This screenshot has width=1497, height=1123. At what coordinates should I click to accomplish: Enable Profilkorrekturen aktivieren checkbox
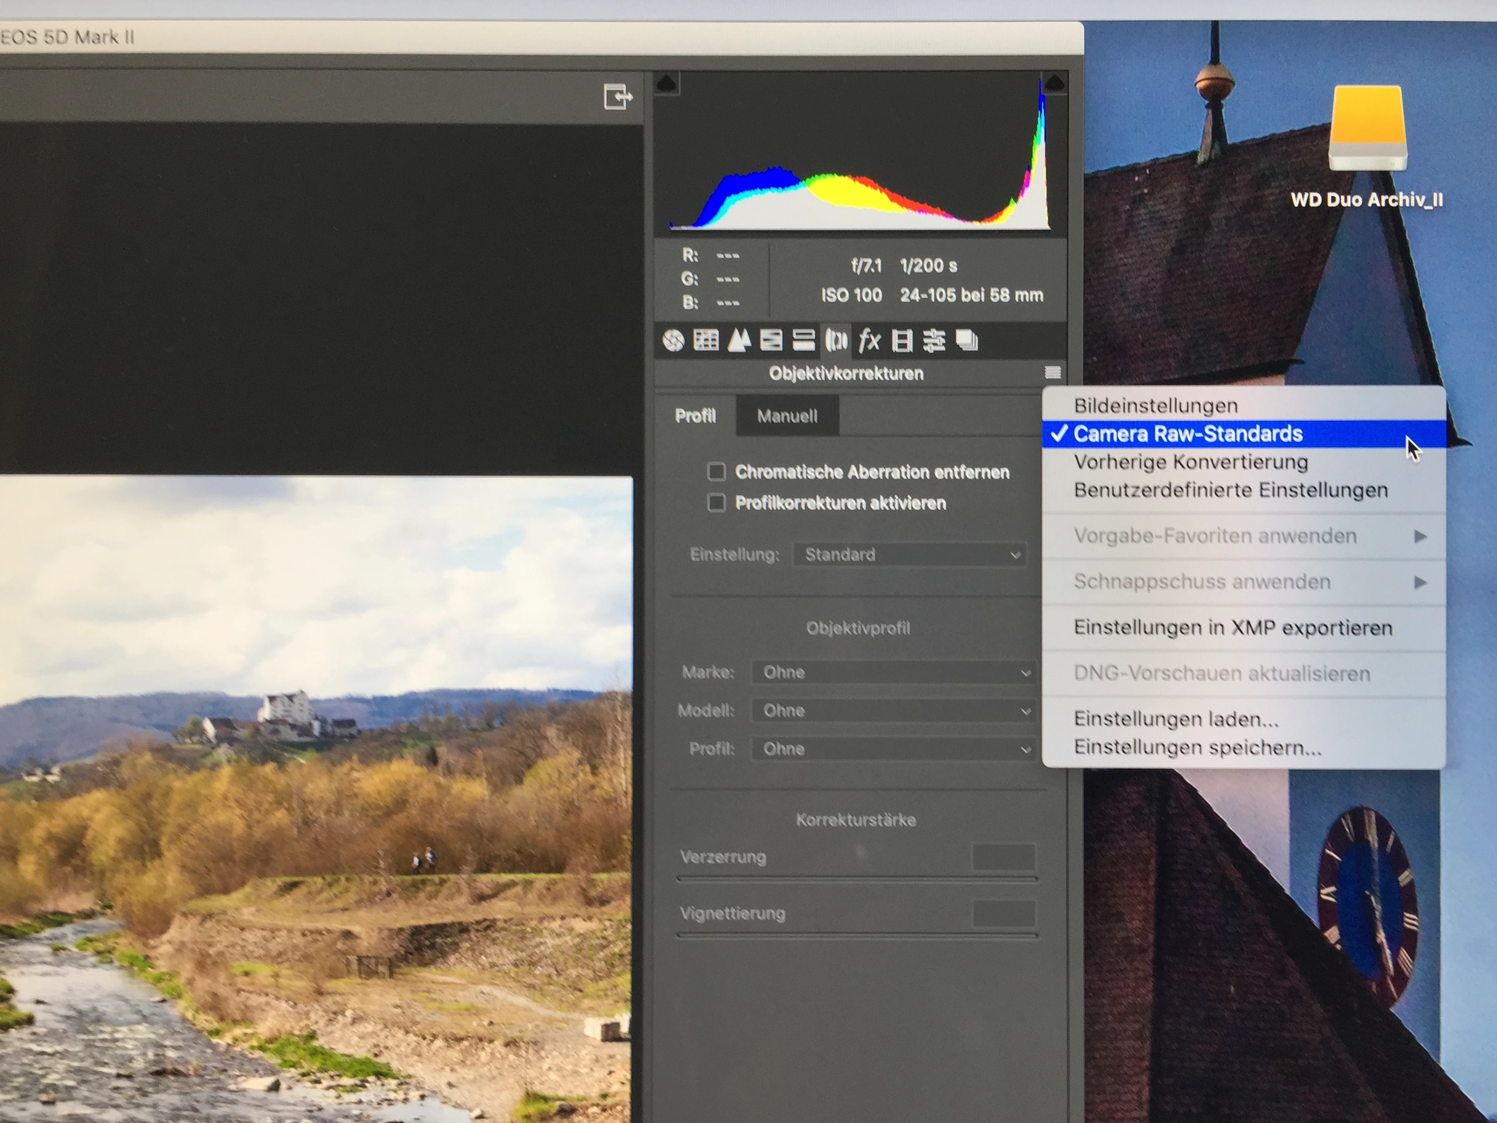[716, 503]
